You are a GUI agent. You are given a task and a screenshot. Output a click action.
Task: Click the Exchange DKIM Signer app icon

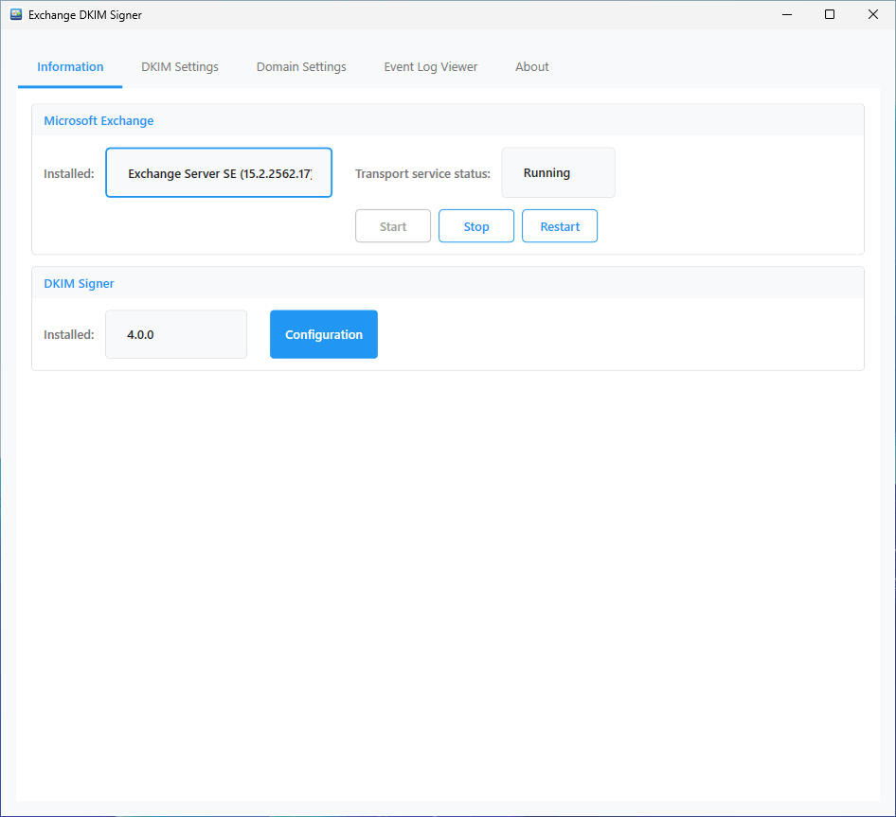click(16, 15)
